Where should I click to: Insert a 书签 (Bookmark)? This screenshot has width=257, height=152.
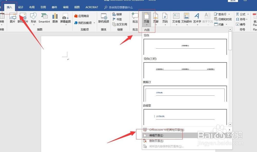[117, 19]
